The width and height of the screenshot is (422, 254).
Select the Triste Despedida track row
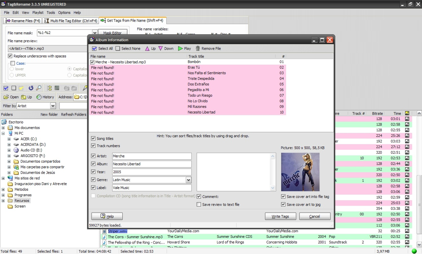click(187, 79)
